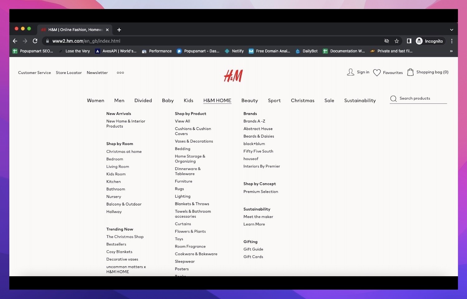Select the H&M HOME menu
The width and height of the screenshot is (467, 299).
(217, 100)
